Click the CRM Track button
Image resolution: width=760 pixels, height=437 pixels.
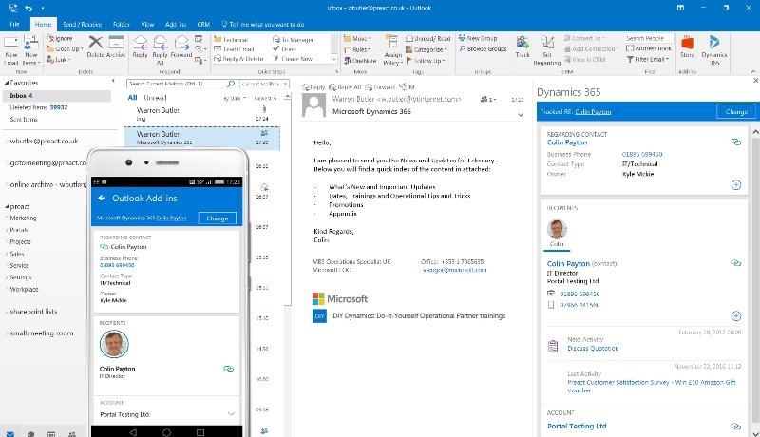coord(522,47)
